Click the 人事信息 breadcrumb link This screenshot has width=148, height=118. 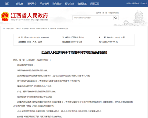tap(53, 29)
